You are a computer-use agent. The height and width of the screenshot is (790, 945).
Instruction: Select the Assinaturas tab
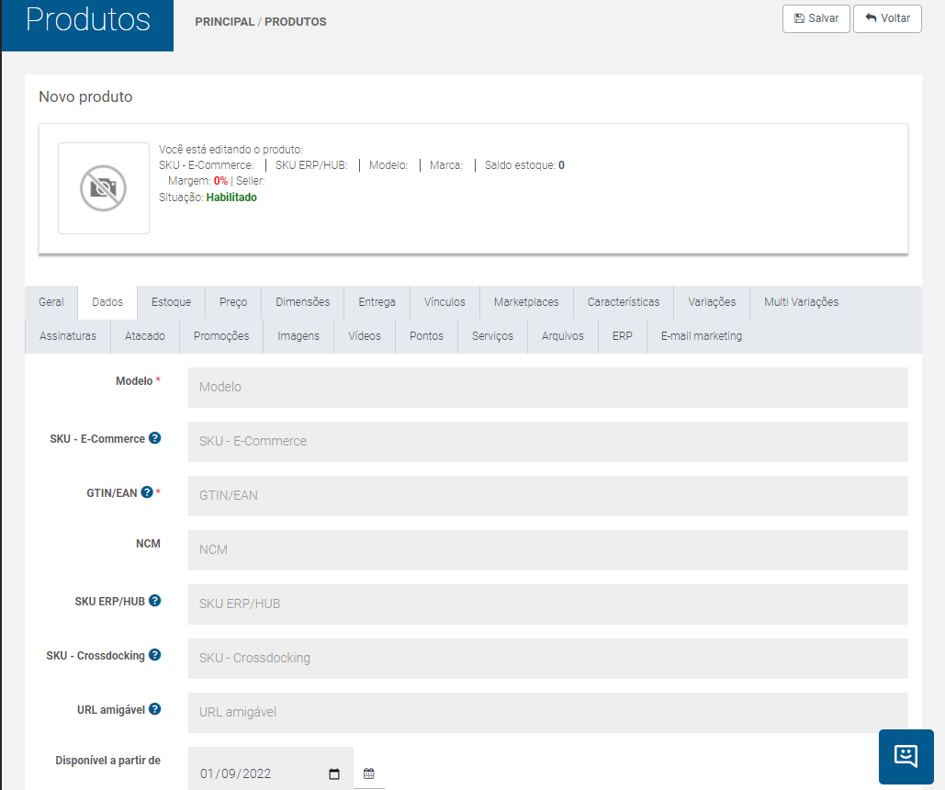pos(68,336)
